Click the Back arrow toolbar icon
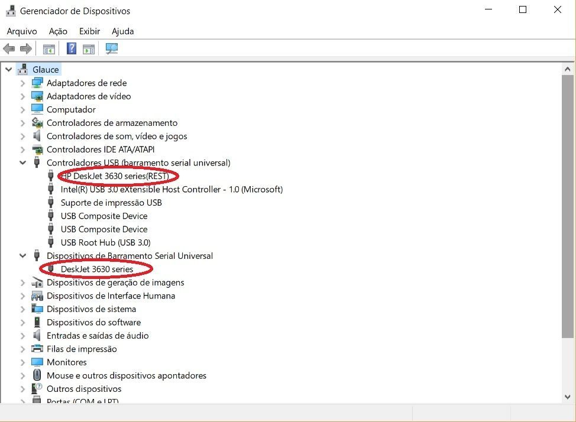The width and height of the screenshot is (576, 422). 9,48
